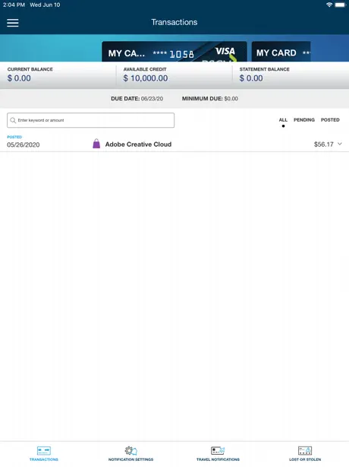Screen dimensions: 349x467
Task: Filter by PENDING transactions
Action: click(x=303, y=119)
